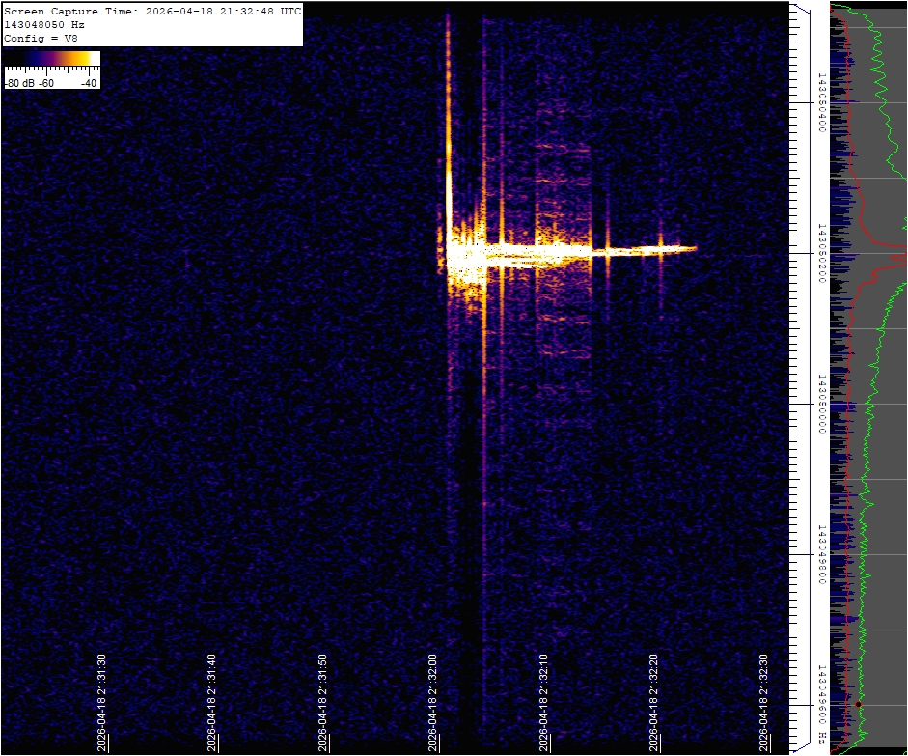Click the 143048050 Hz frequency readout

(x=44, y=24)
